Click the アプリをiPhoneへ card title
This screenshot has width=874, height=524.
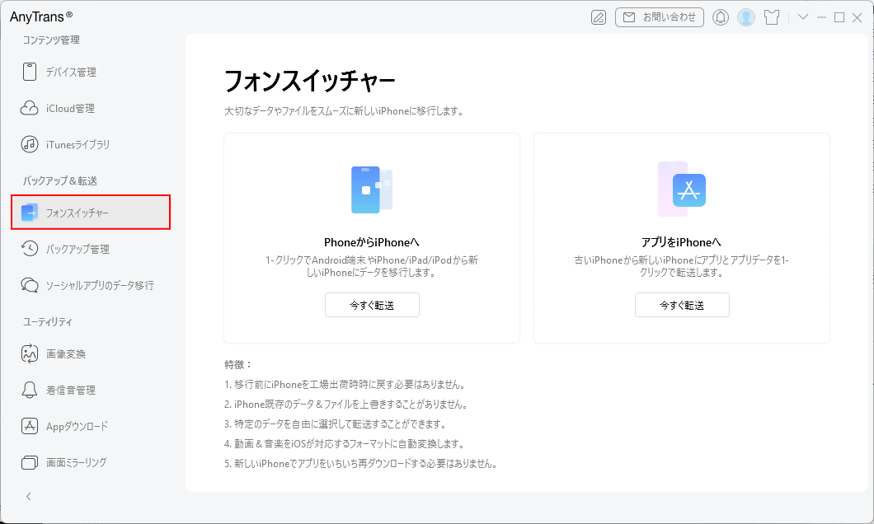pos(681,242)
